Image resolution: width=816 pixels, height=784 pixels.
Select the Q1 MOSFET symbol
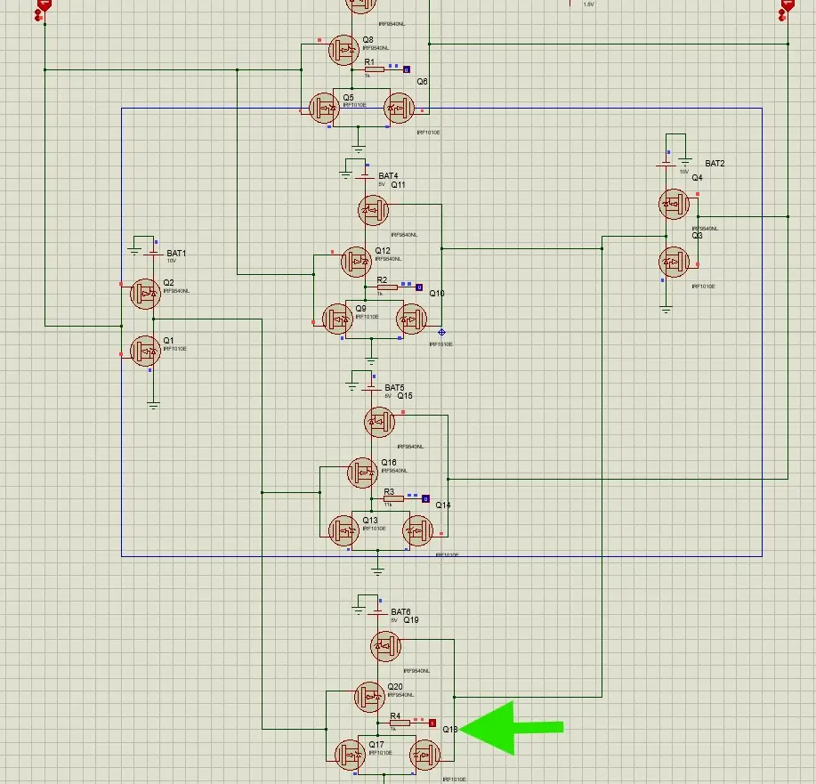pos(145,351)
